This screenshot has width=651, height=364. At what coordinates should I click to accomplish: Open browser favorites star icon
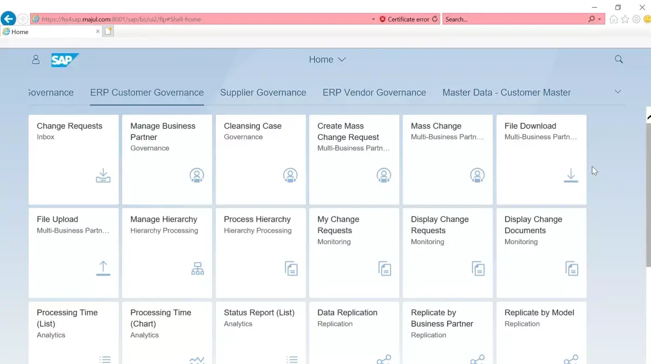625,19
